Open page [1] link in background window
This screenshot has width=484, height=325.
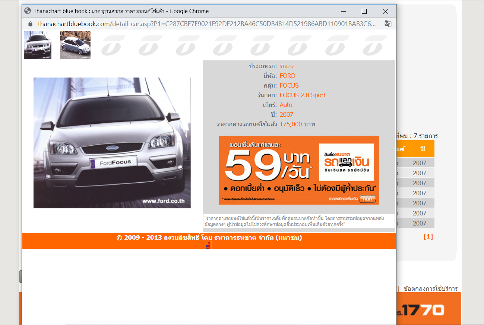(x=428, y=237)
